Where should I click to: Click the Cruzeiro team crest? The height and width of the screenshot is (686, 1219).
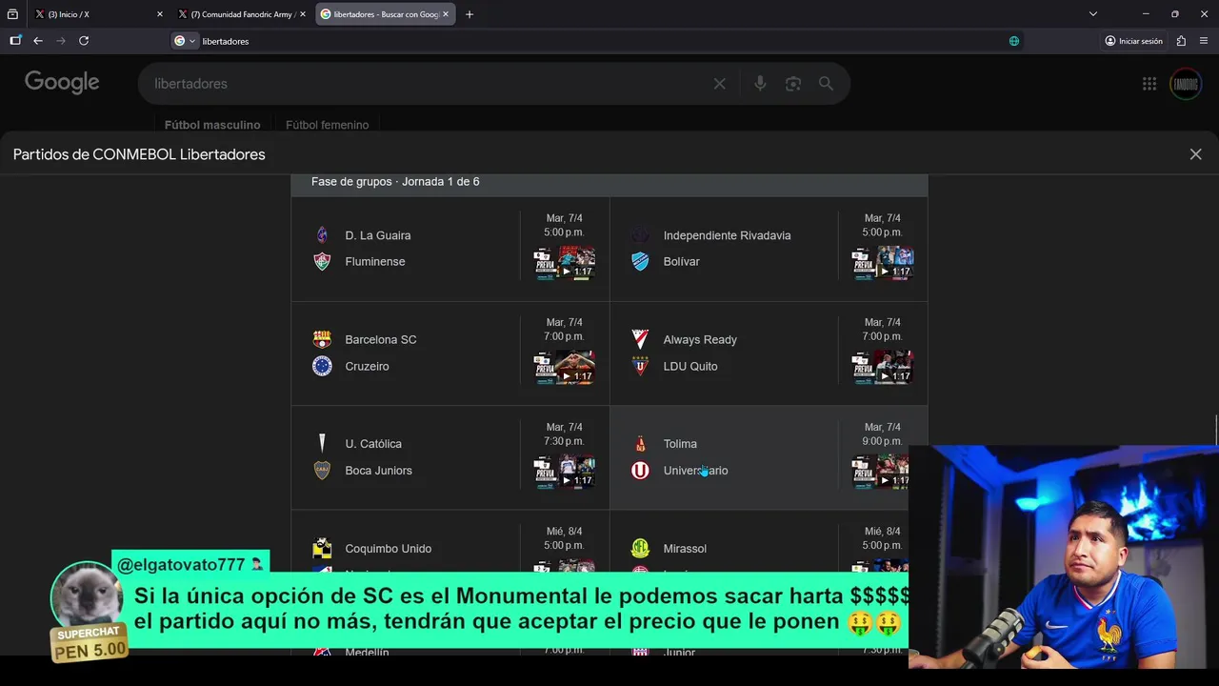(x=322, y=366)
